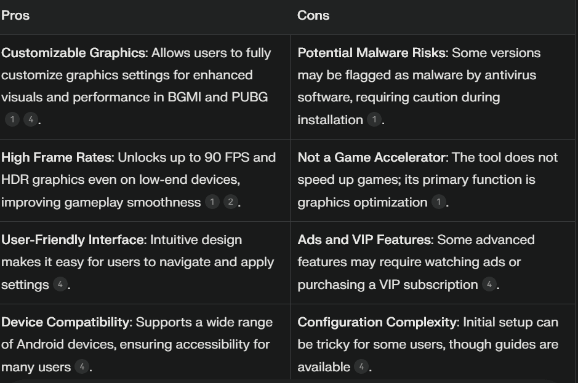Screen dimensions: 578x383
Task: Click citation 1 after Potential Malware Risks
Action: (374, 119)
